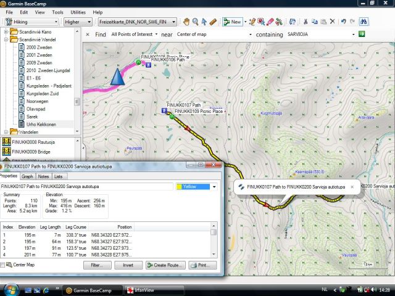The height and width of the screenshot is (296, 395).
Task: Close the Find search bar
Action: (87, 35)
